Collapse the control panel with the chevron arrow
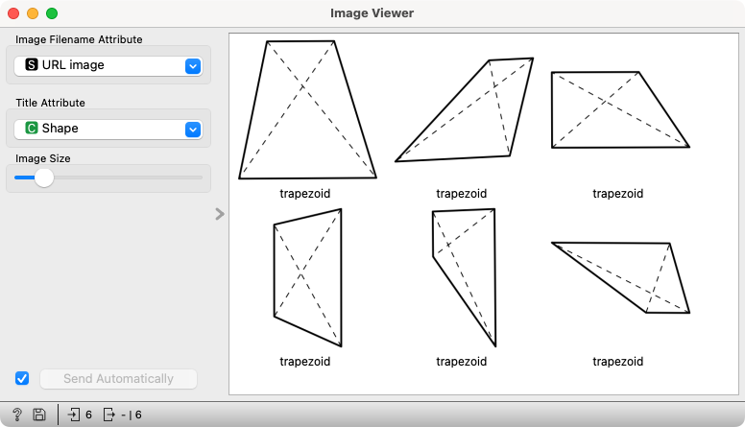 point(220,214)
